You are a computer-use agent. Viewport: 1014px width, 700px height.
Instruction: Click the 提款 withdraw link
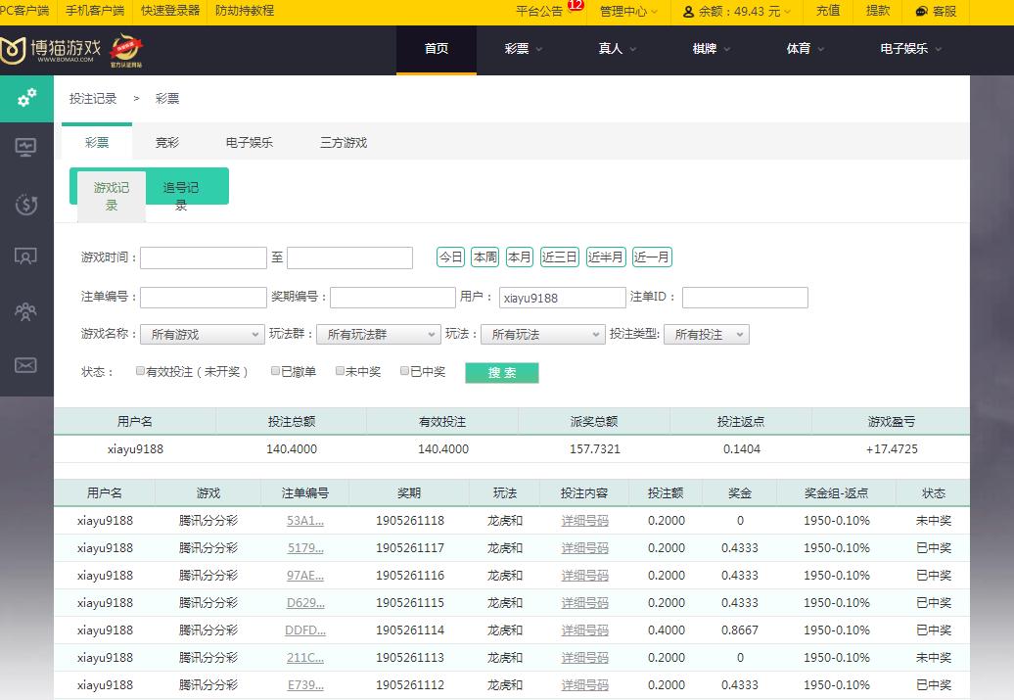tap(878, 11)
